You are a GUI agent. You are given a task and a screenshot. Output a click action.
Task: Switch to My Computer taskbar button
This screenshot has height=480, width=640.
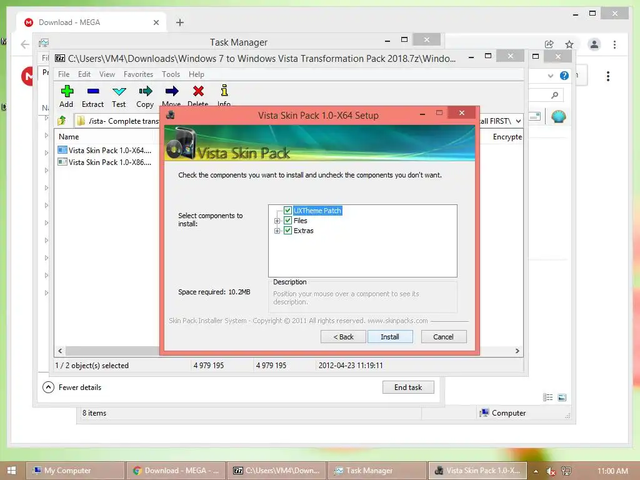pyautogui.click(x=76, y=471)
